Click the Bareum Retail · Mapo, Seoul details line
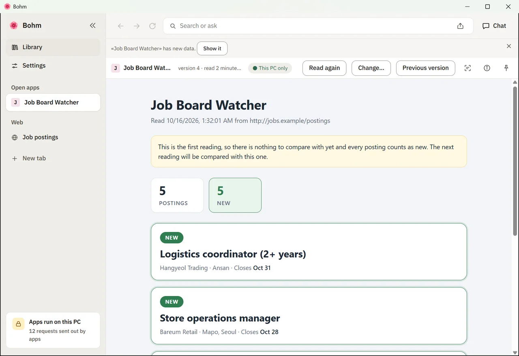Image resolution: width=519 pixels, height=356 pixels. coord(219,332)
